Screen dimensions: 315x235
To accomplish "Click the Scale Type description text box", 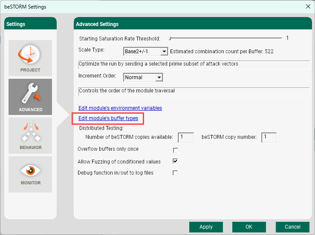I will pos(194,64).
